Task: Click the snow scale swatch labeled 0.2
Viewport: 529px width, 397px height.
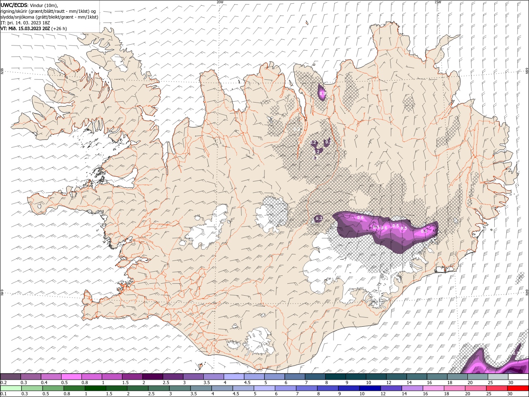Action: 11,377
